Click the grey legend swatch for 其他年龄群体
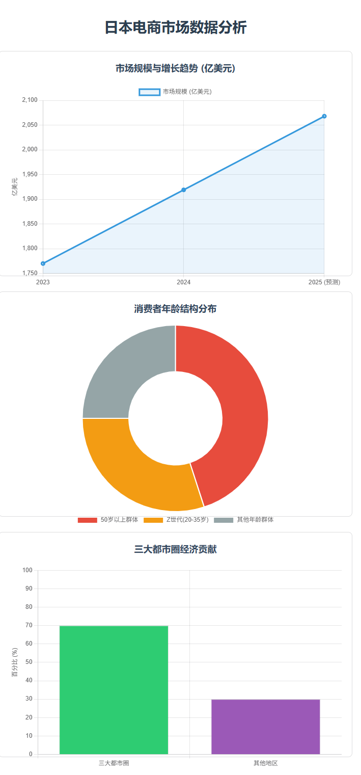This screenshot has width=361, height=775. coord(224,520)
